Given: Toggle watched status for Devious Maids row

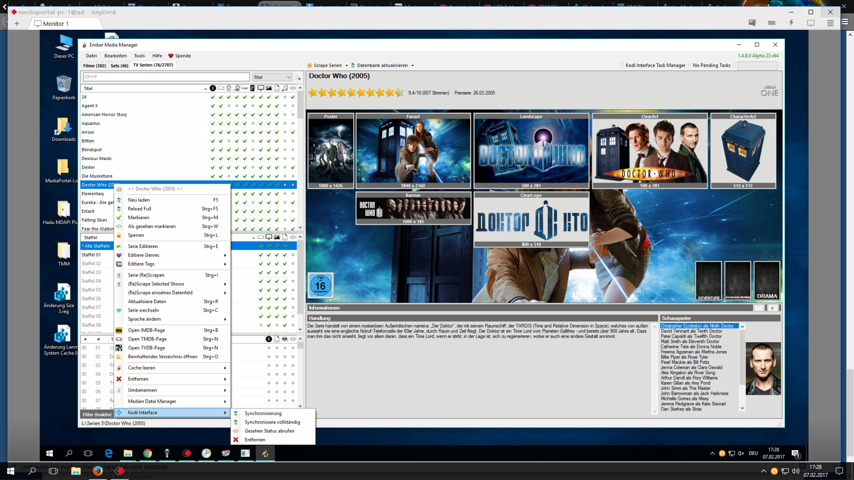Looking at the screenshot, I should pyautogui.click(x=293, y=158).
